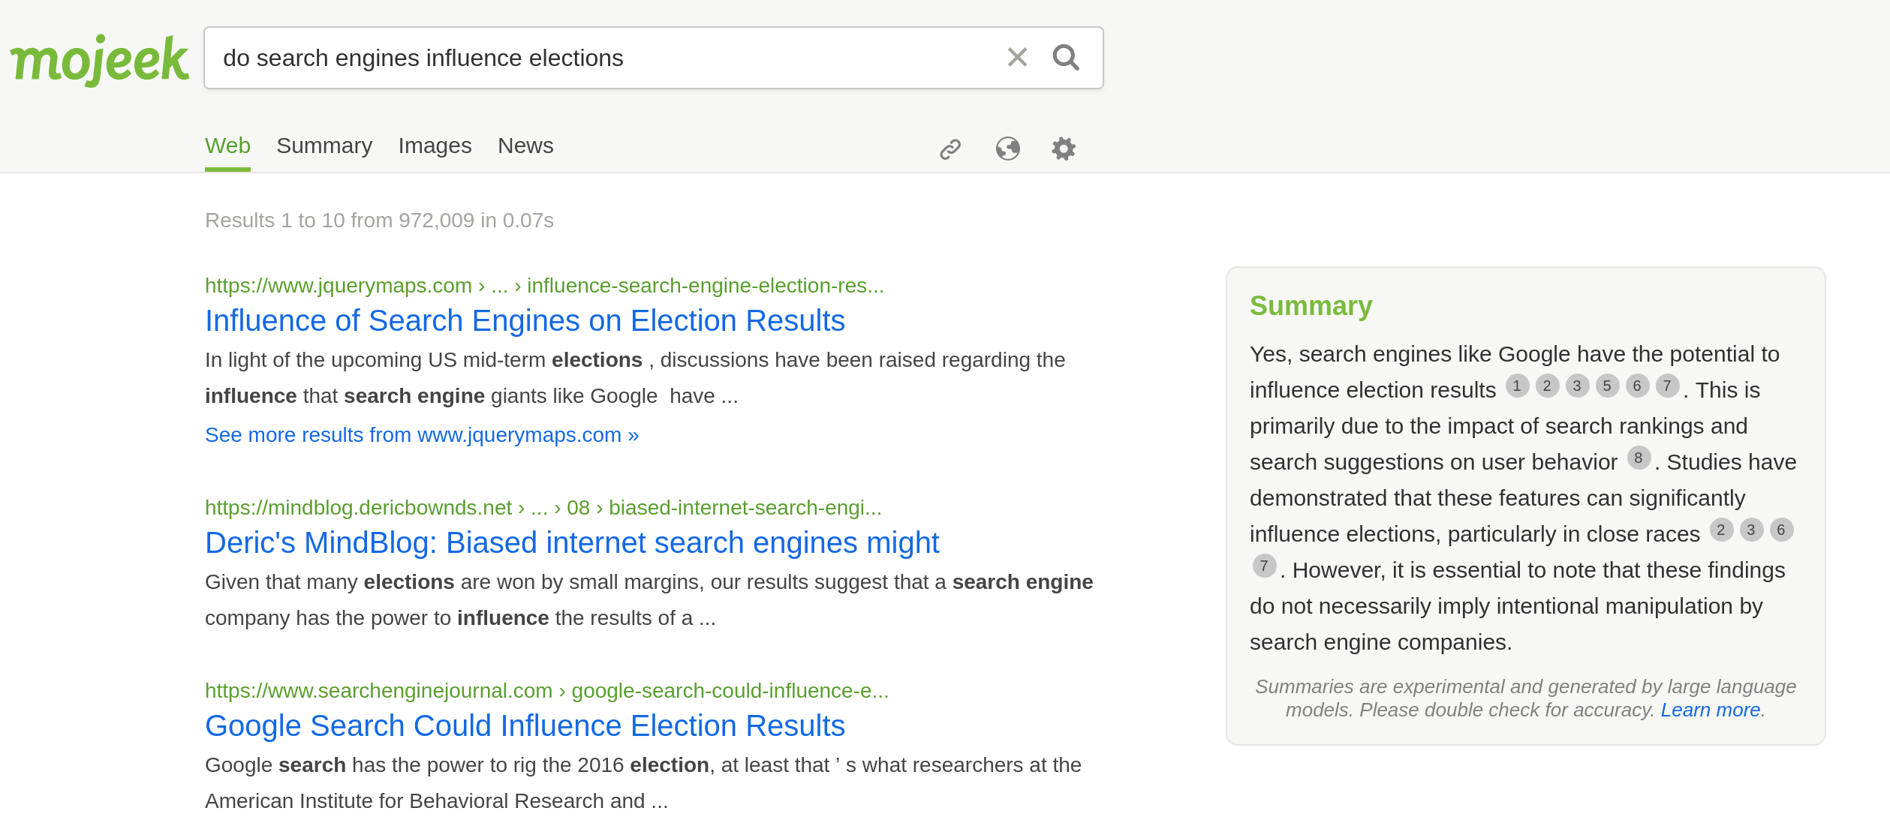Click 'See more results from www.jquerymaps.com'
This screenshot has width=1890, height=838.
[422, 435]
